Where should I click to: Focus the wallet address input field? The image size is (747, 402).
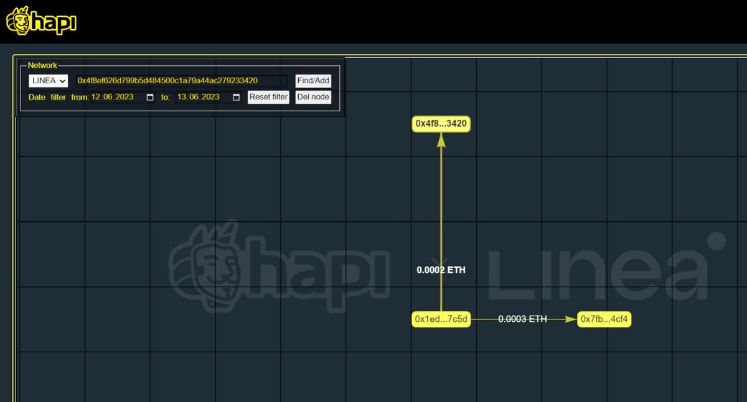[x=181, y=81]
